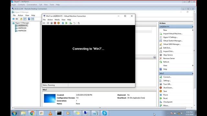Click the Forward arrow in Hyper-V Manager toolbar
Image resolution: width=207 pixels, height=116 pixels.
[x=17, y=19]
